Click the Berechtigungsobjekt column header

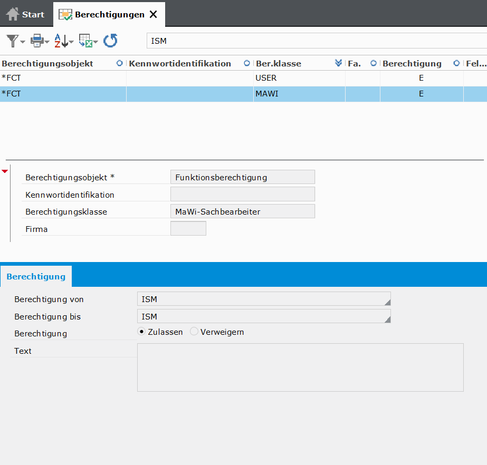pos(63,63)
